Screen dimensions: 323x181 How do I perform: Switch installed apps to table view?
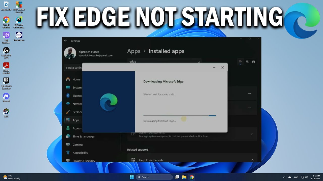click(254, 62)
